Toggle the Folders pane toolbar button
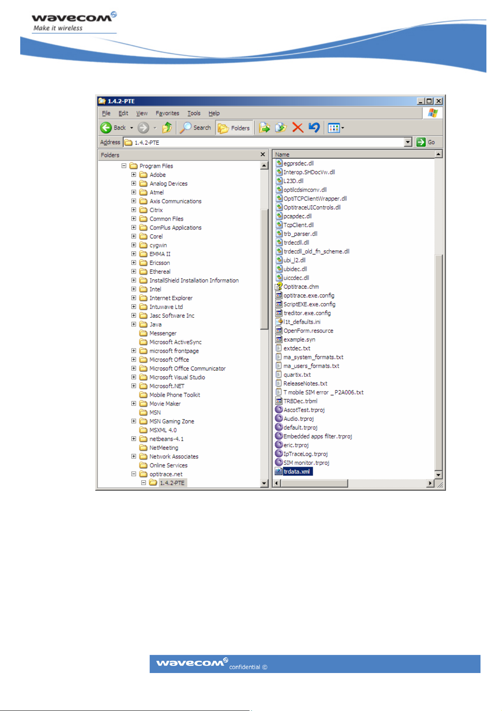 click(234, 128)
